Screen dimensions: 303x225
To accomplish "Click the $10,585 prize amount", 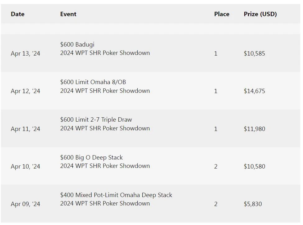I will click(x=254, y=53).
